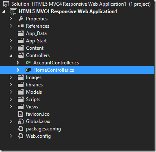This screenshot has width=156, height=152.
Task: Select AccountController.cs file name
Action: pos(56,63)
